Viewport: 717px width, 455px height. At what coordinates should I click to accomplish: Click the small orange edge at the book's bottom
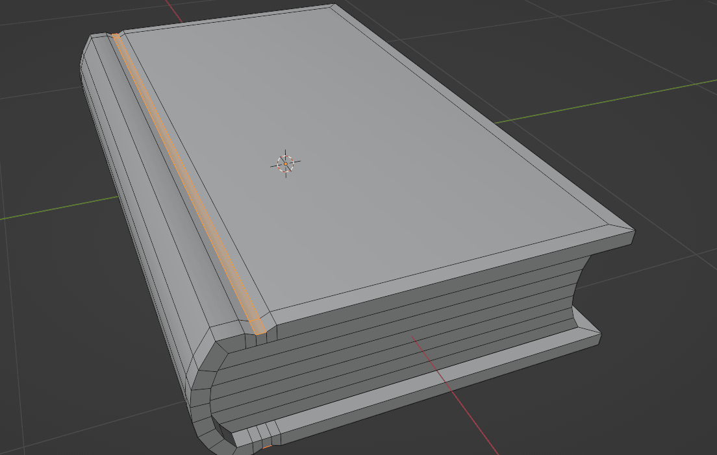pyautogui.click(x=267, y=447)
